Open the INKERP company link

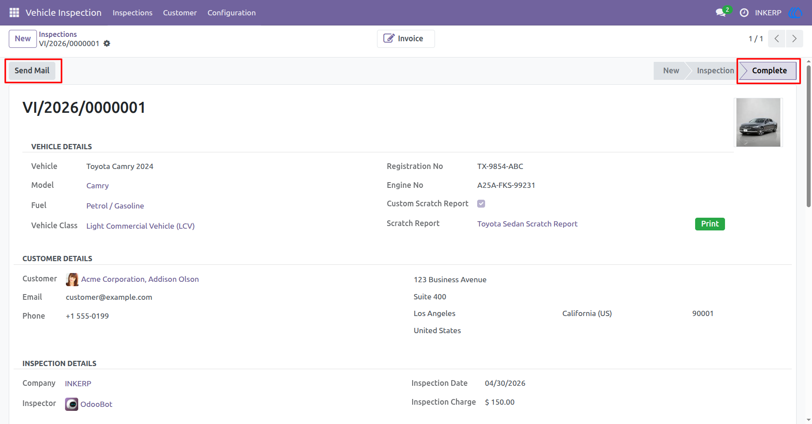pos(78,384)
